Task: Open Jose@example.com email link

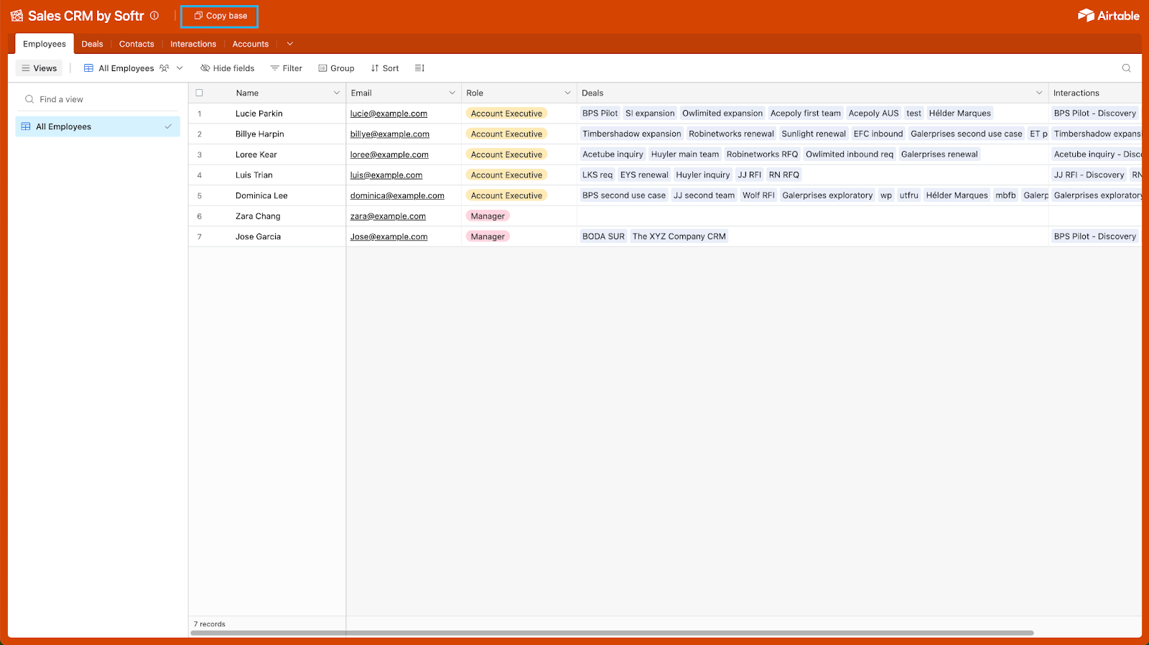Action: click(x=389, y=236)
